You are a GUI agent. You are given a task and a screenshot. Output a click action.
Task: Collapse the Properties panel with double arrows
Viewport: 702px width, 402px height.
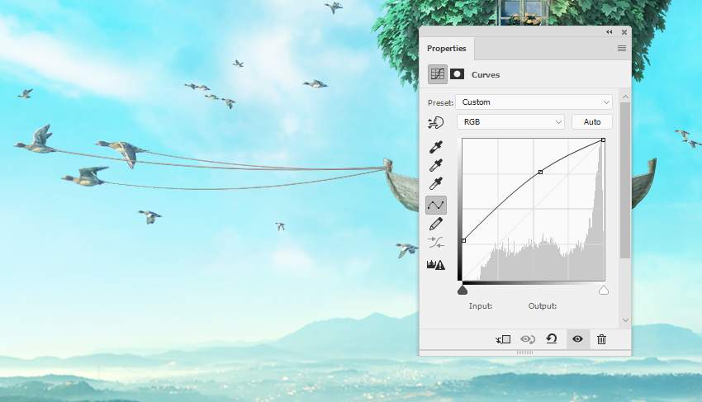point(610,32)
